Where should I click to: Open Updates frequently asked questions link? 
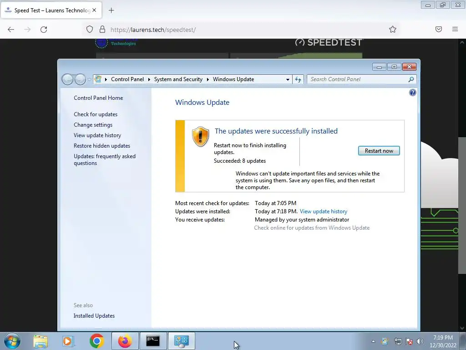[x=105, y=160]
